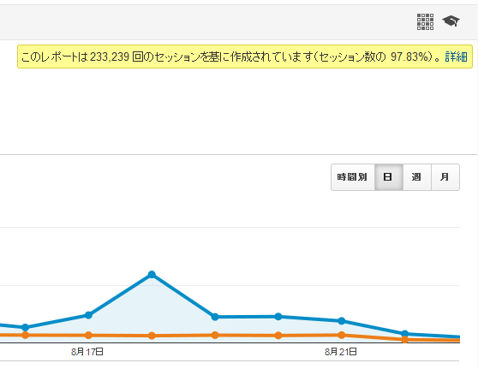Switch chart to 時間別 view

[x=352, y=177]
